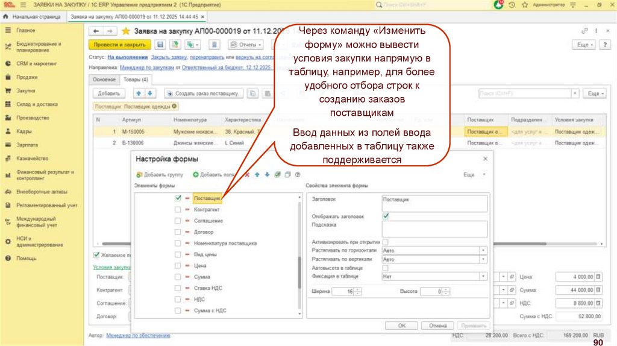Check the Договор element checkbox
This screenshot has height=346, width=617.
[178, 232]
